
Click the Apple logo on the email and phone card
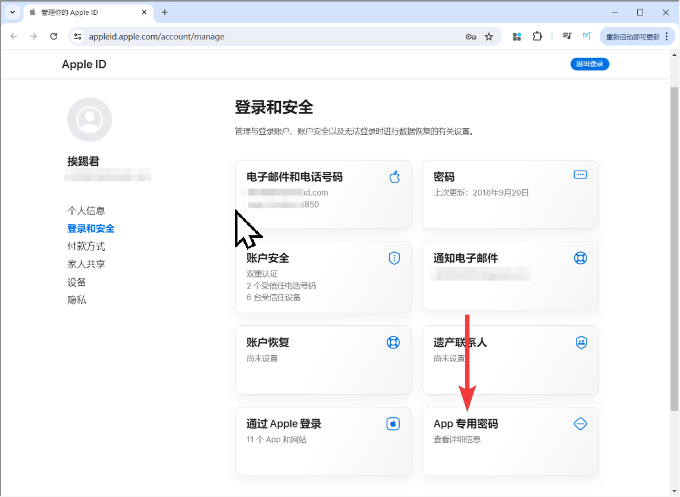pyautogui.click(x=394, y=177)
